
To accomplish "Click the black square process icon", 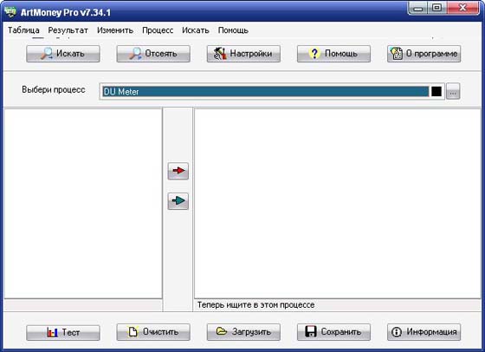I will coord(436,92).
